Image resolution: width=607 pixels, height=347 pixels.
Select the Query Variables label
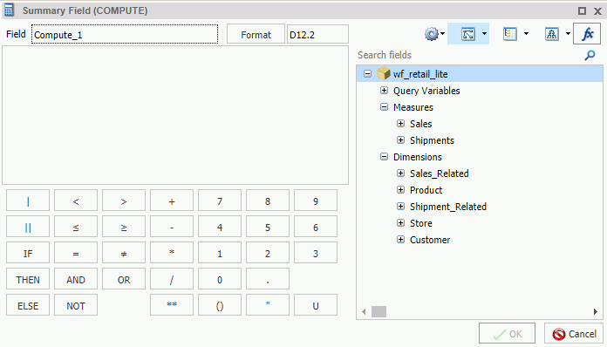point(426,91)
